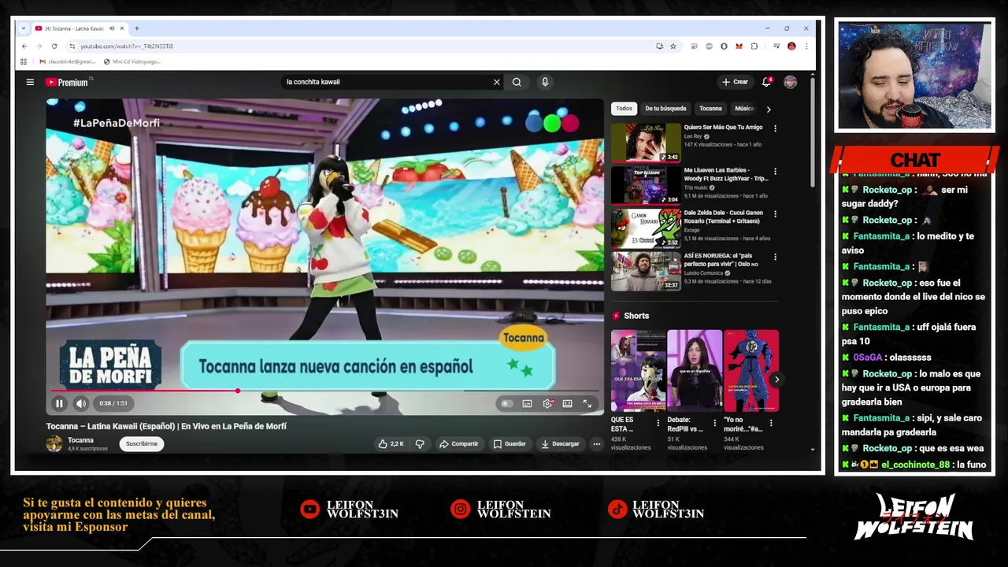
Task: Go to the YouTube Premium home logo
Action: pyautogui.click(x=66, y=82)
